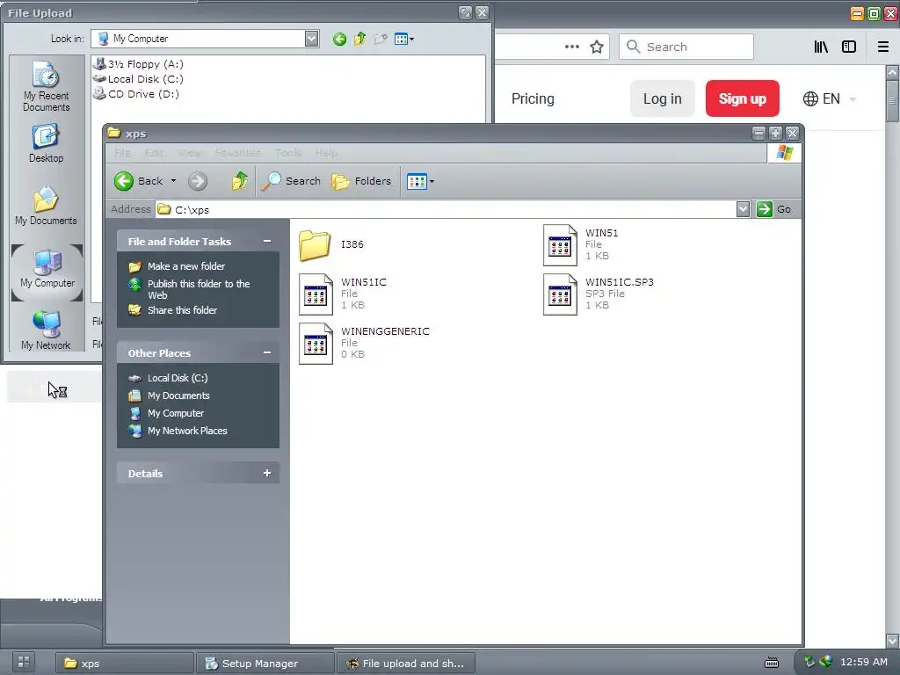Click Make a new folder
The width and height of the screenshot is (900, 675).
coord(186,266)
